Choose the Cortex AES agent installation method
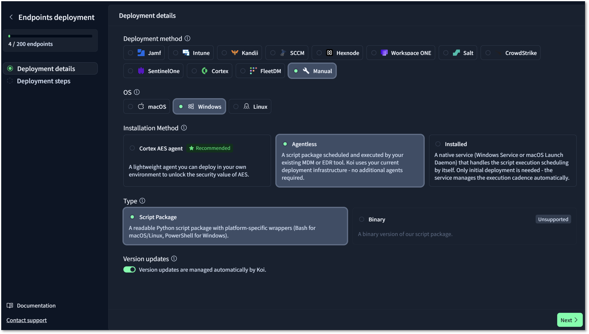Screen dimensions: 589x334 point(197,161)
